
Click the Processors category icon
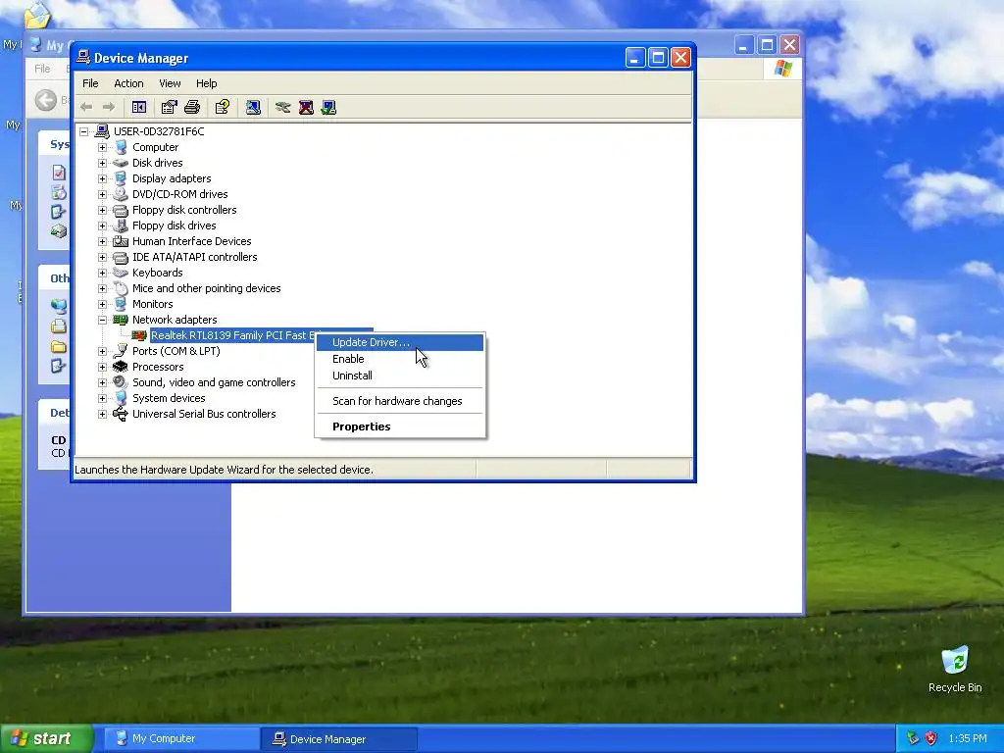121,367
